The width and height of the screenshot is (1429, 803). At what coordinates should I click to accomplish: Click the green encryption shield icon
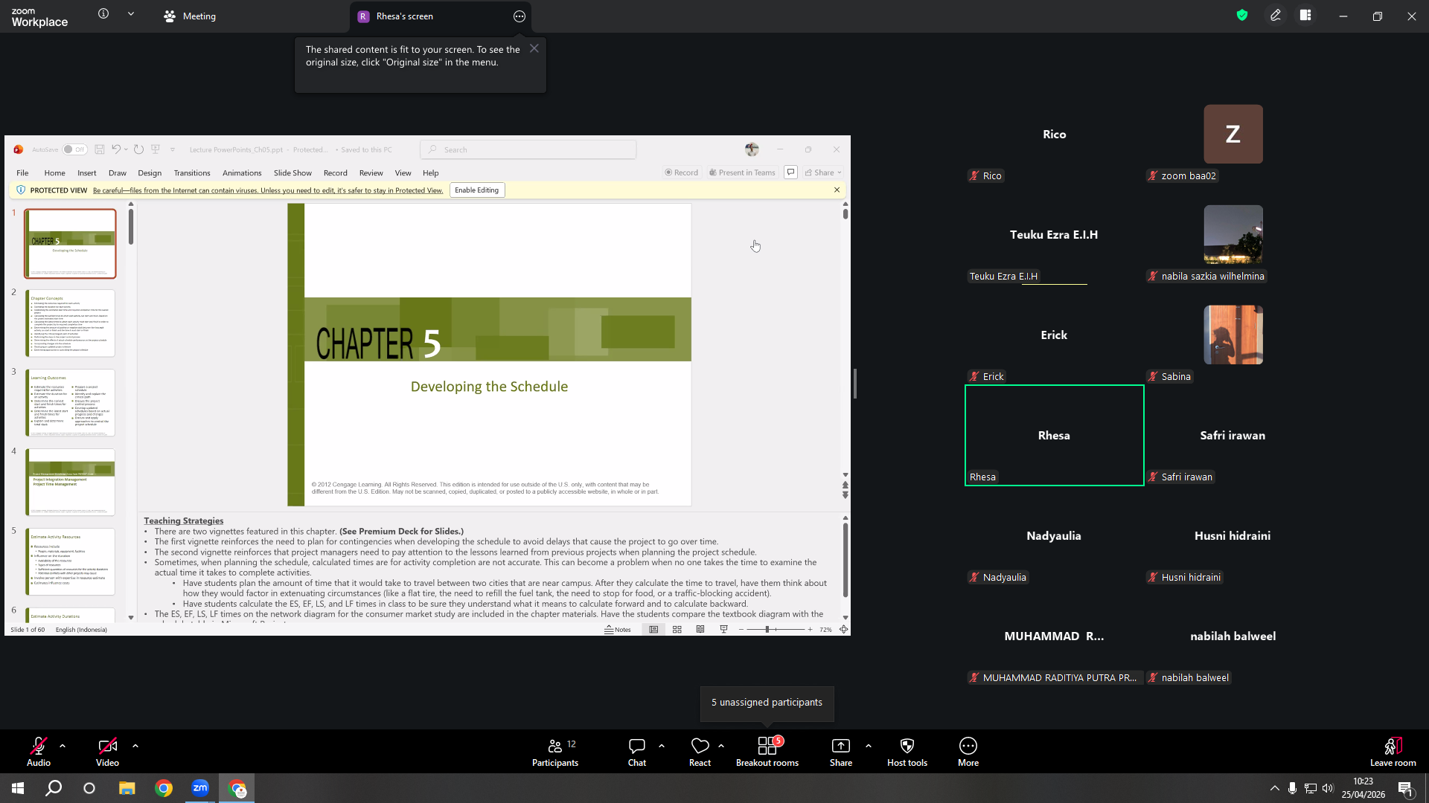click(1242, 15)
